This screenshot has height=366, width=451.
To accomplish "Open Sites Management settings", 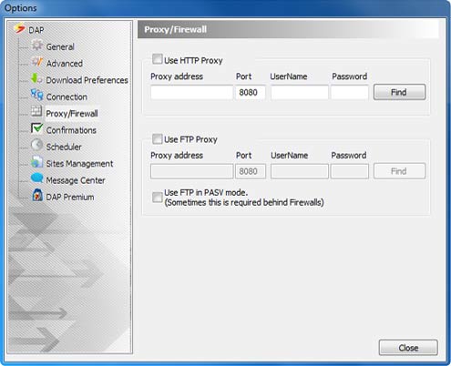I will pyautogui.click(x=79, y=164).
